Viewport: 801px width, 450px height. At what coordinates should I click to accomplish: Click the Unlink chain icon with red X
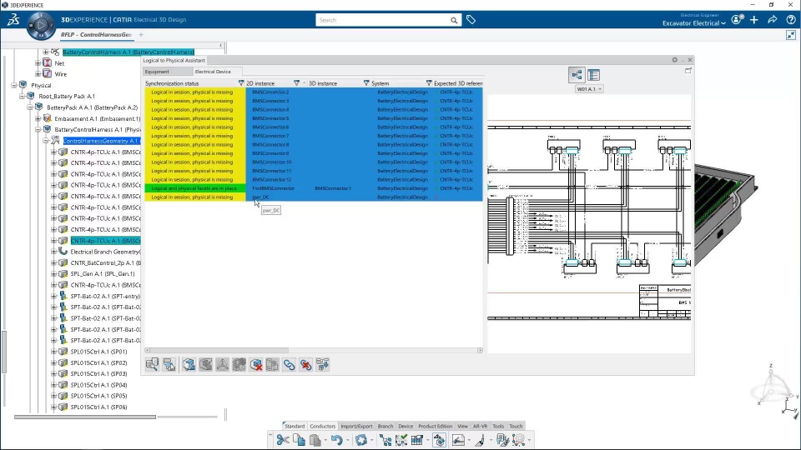pyautogui.click(x=305, y=364)
